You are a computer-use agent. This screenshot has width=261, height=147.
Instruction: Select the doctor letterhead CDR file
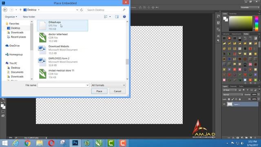[62, 38]
